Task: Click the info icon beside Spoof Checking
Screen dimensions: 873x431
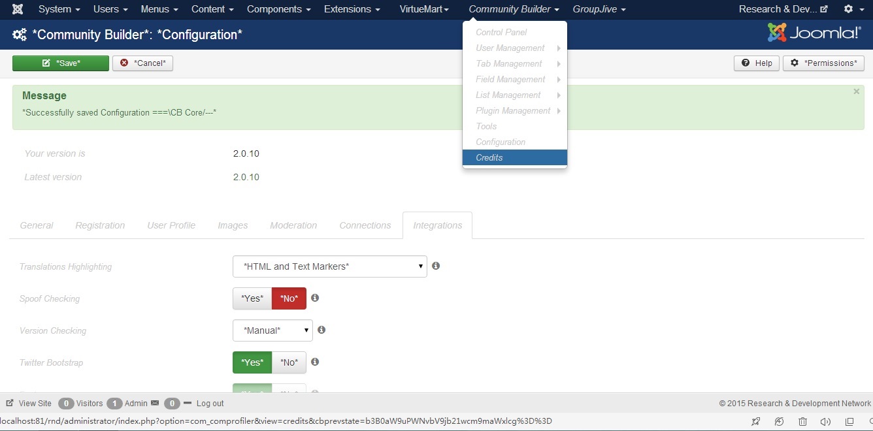Action: [315, 298]
